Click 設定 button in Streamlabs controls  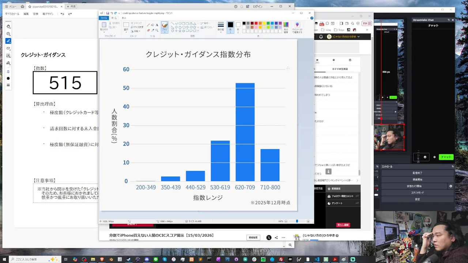click(x=417, y=199)
